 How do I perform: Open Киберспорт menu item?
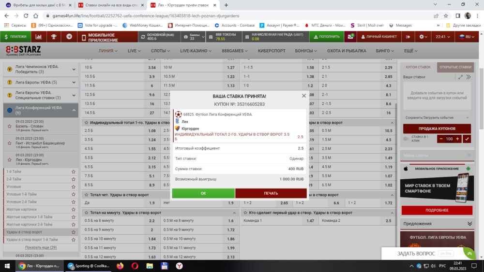(272, 51)
